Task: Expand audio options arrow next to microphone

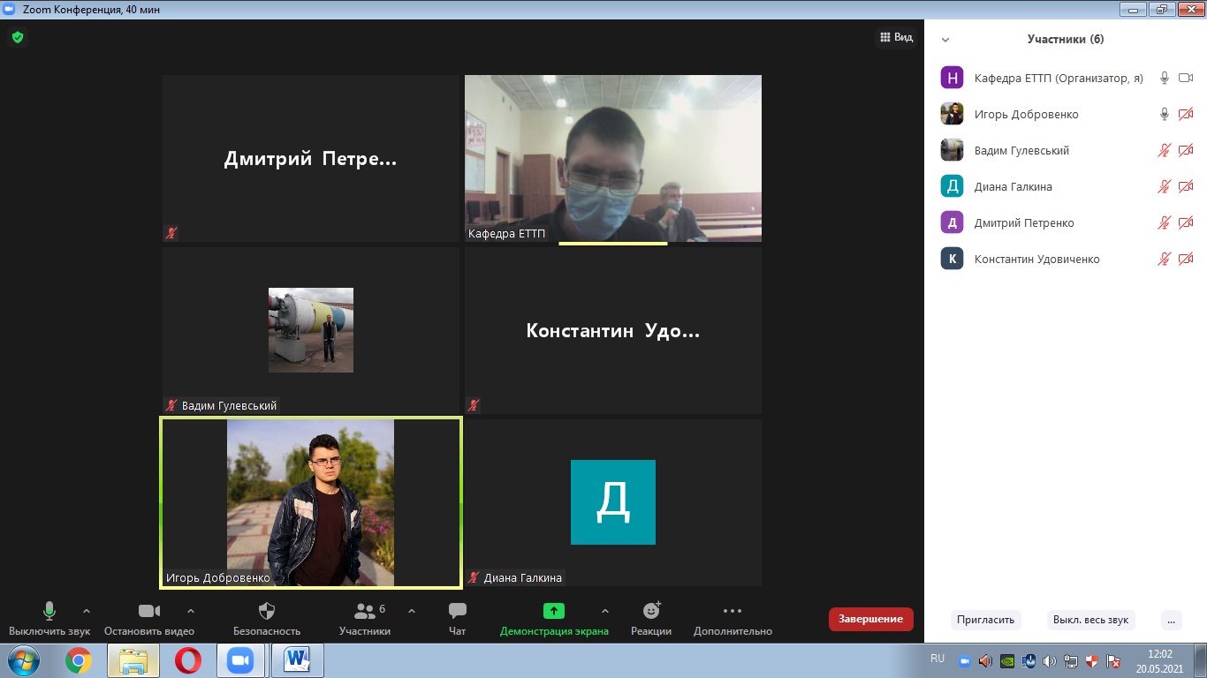Action: tap(86, 611)
